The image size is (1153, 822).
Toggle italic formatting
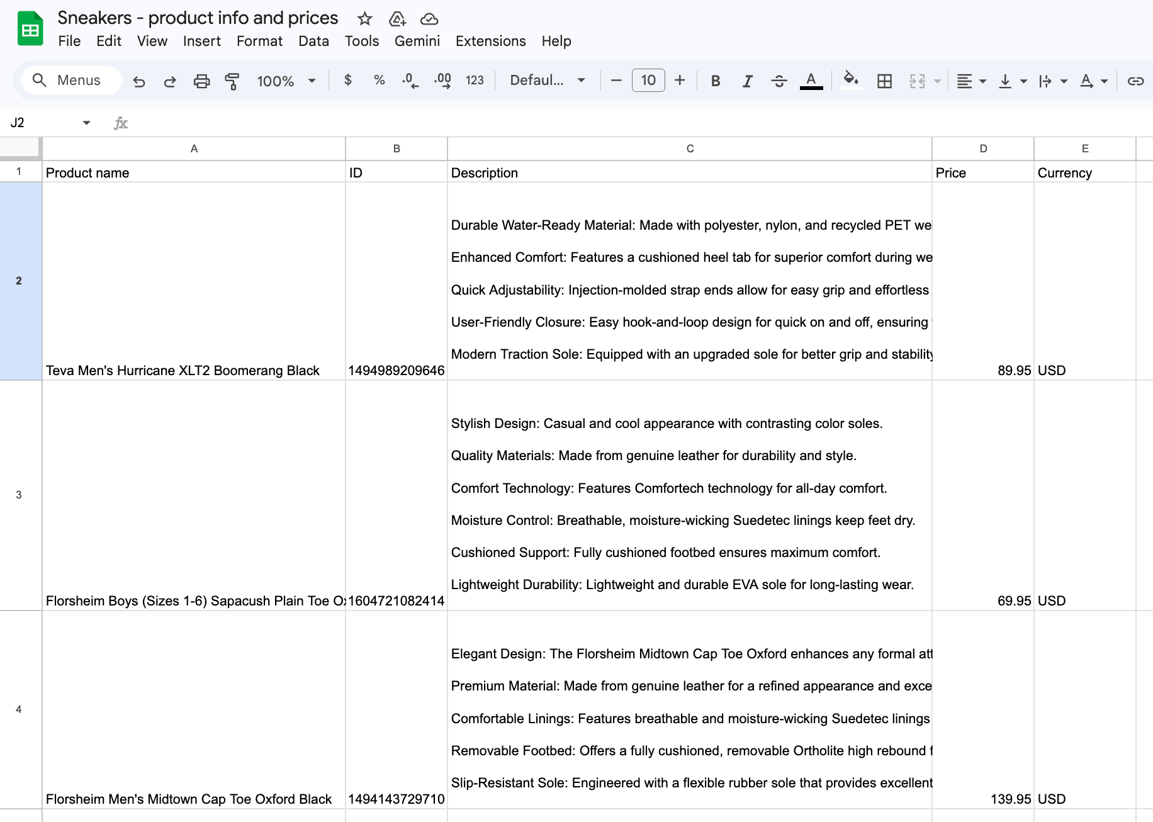tap(747, 81)
